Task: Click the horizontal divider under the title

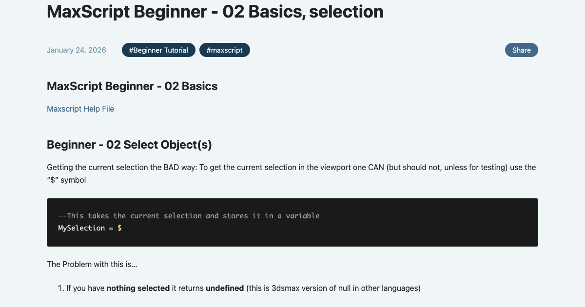Action: (292, 34)
